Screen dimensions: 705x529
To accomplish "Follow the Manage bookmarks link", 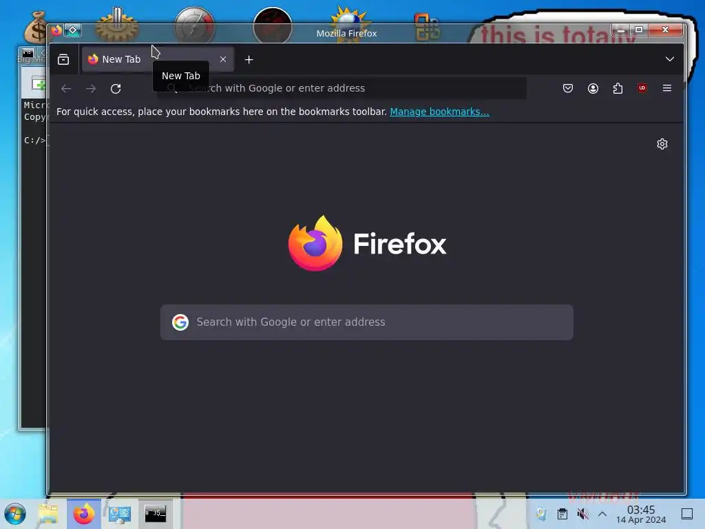I will [x=439, y=112].
